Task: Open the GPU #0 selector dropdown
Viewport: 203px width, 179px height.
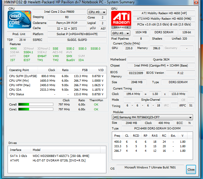Action: 121,33
